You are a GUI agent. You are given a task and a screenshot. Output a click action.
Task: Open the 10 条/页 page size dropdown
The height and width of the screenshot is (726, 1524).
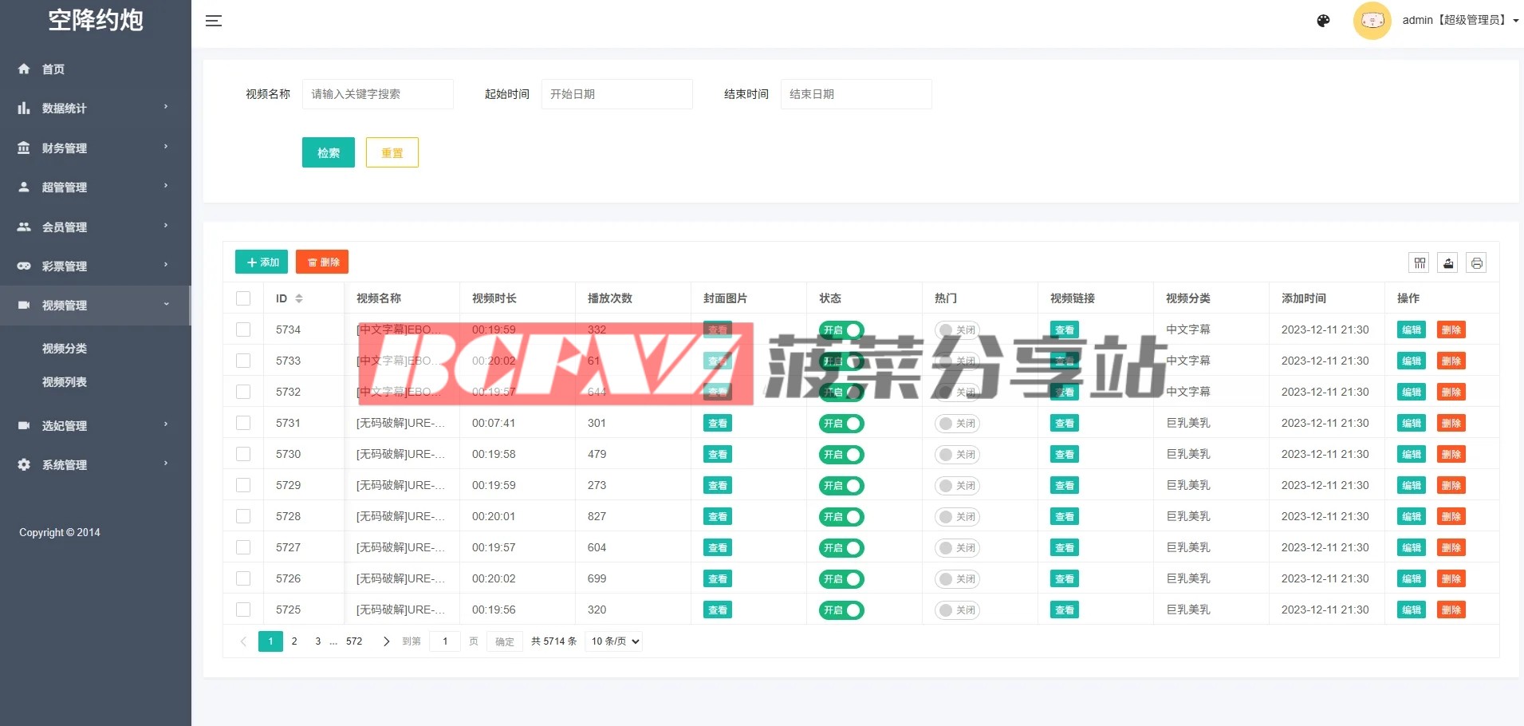pos(614,641)
